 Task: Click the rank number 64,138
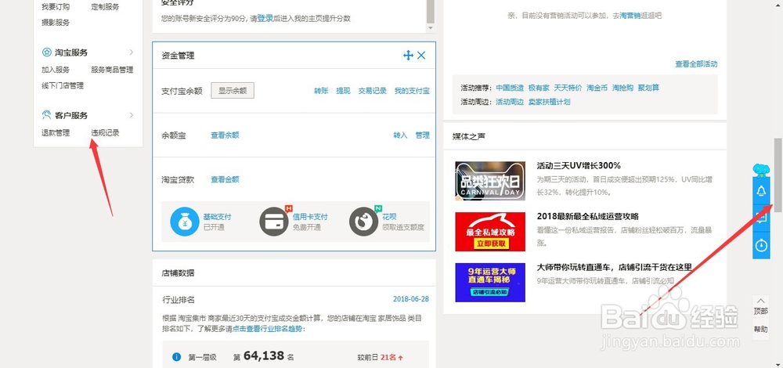coord(264,356)
